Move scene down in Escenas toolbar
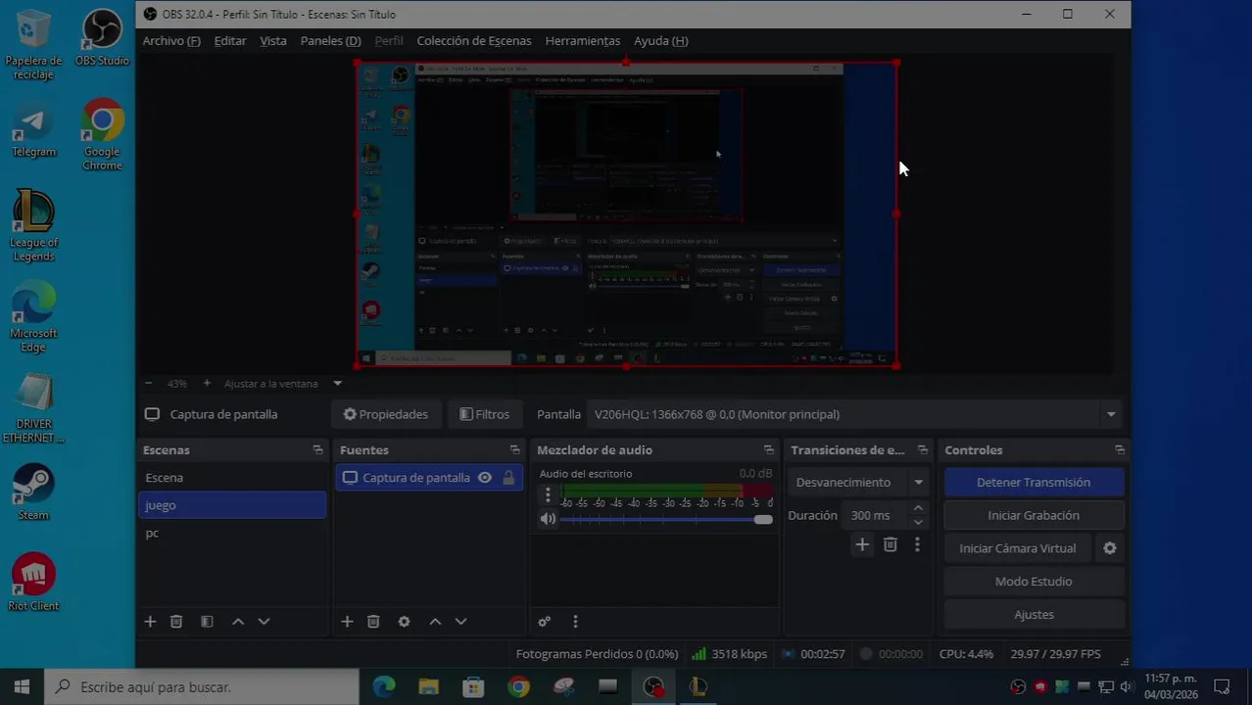This screenshot has height=705, width=1252. (264, 622)
